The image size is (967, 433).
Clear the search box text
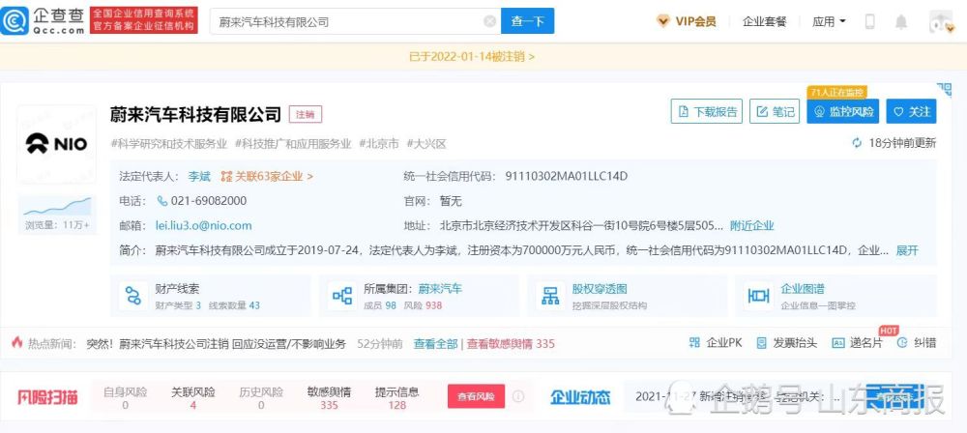point(489,21)
